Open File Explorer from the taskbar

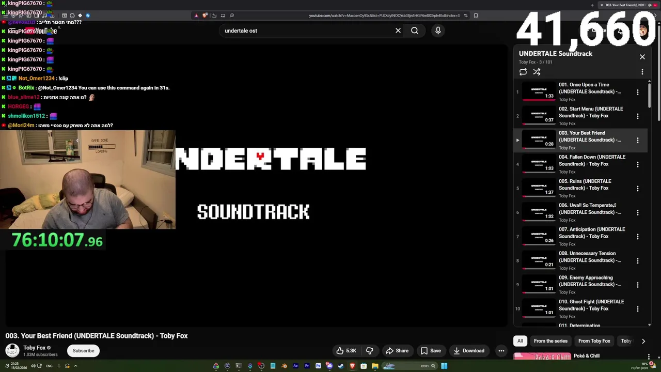point(375,366)
